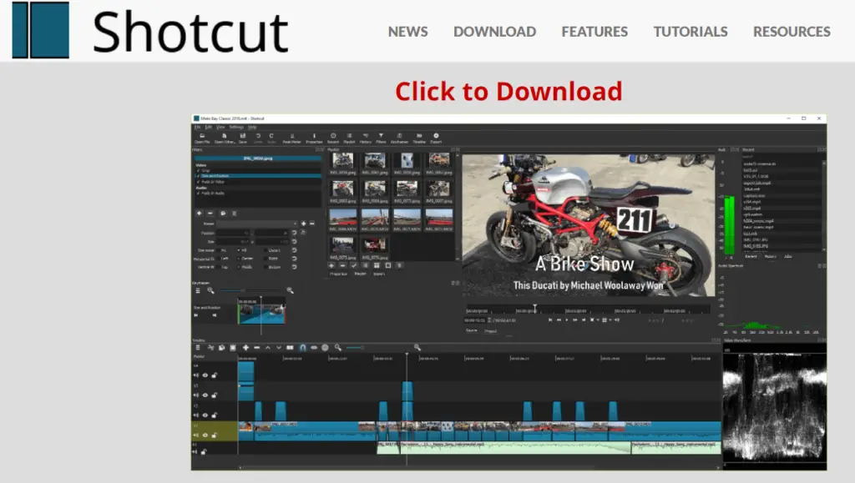Click the player scrub bar
Viewport: 855px width, 483px height.
[x=588, y=309]
